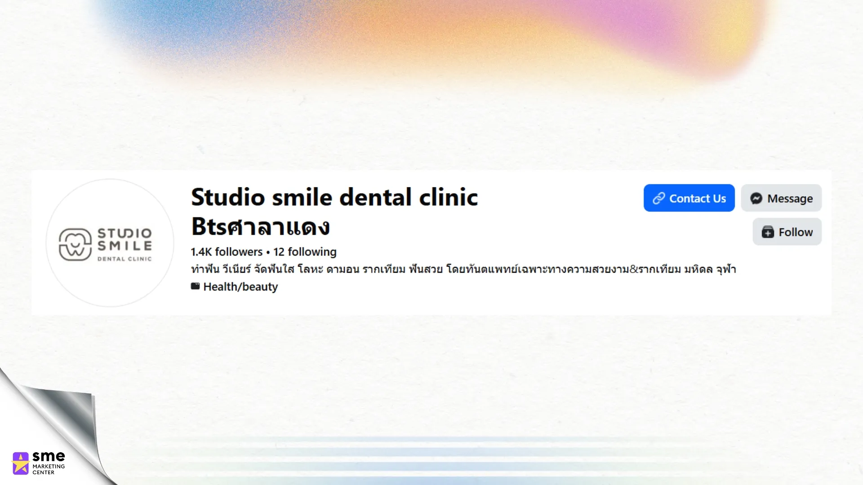Click the folder icon beside Health/beauty
Screen dimensions: 863x485
tap(195, 286)
